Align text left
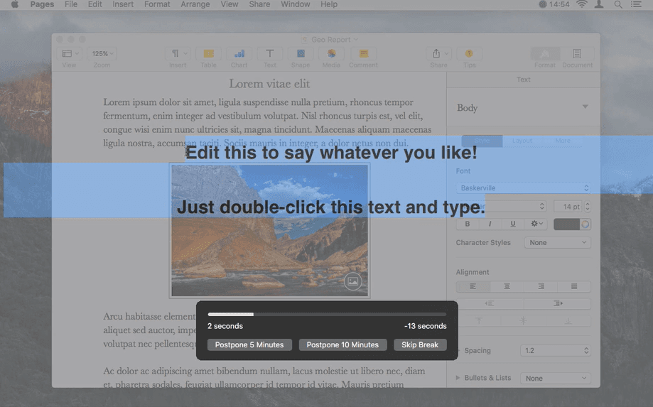Image resolution: width=653 pixels, height=407 pixels. pos(473,286)
